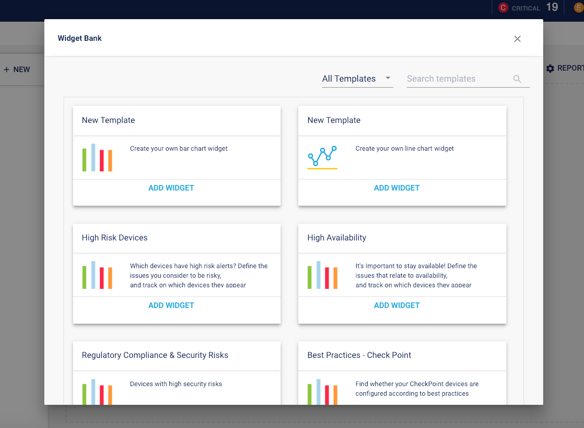This screenshot has height=428, width=584.
Task: Click the orange E status icon
Action: (579, 8)
